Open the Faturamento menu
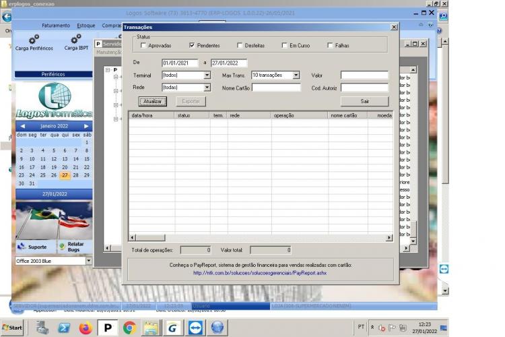Image resolution: width=505 pixels, height=337 pixels. [x=56, y=26]
